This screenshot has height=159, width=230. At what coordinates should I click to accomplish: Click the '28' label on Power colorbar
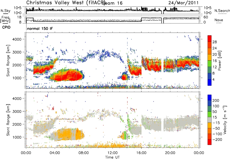[214, 42]
